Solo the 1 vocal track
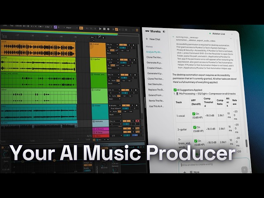The image size is (264, 198). (129, 45)
